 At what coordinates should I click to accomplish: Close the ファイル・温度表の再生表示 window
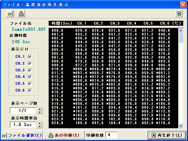(183, 5)
